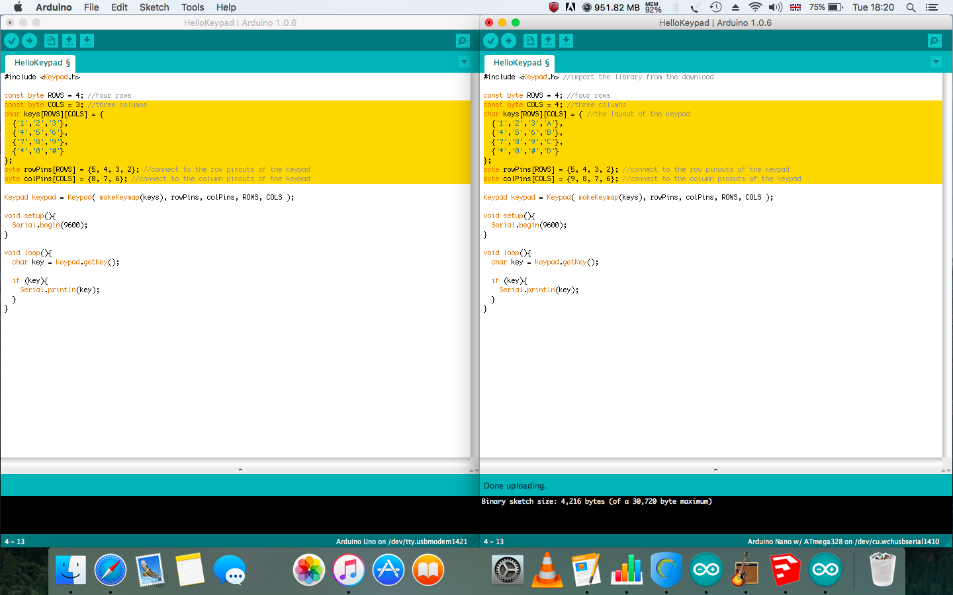Open Spotlight search magnifier
The image size is (953, 595).
tap(911, 7)
